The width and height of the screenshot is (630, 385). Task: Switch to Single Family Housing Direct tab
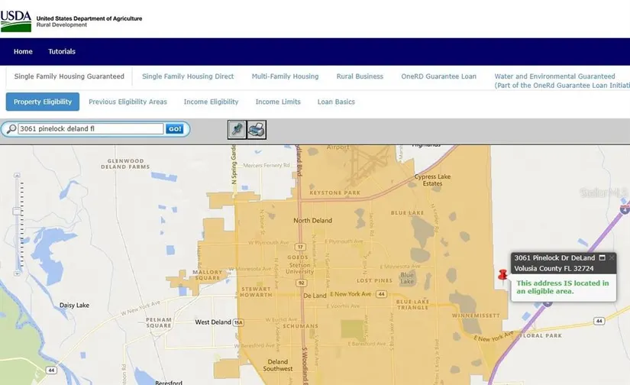tap(188, 76)
